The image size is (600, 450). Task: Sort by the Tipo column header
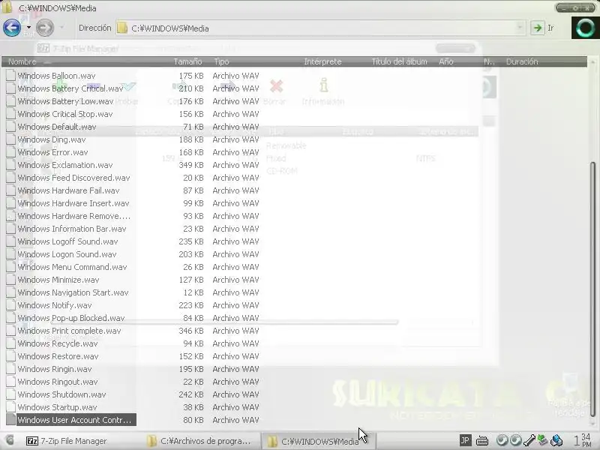(x=221, y=61)
